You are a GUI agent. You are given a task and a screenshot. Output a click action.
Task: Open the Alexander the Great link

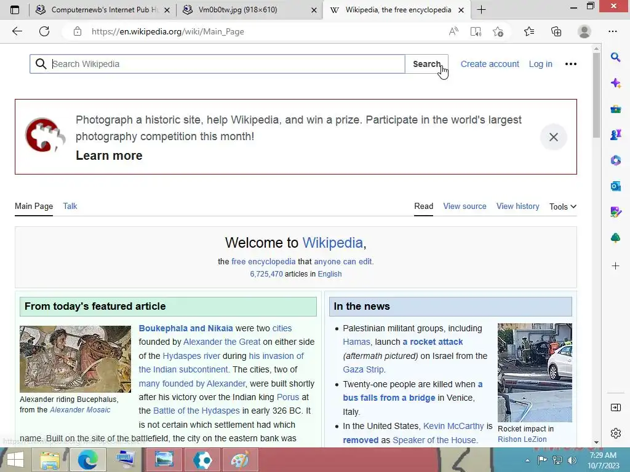click(x=221, y=342)
